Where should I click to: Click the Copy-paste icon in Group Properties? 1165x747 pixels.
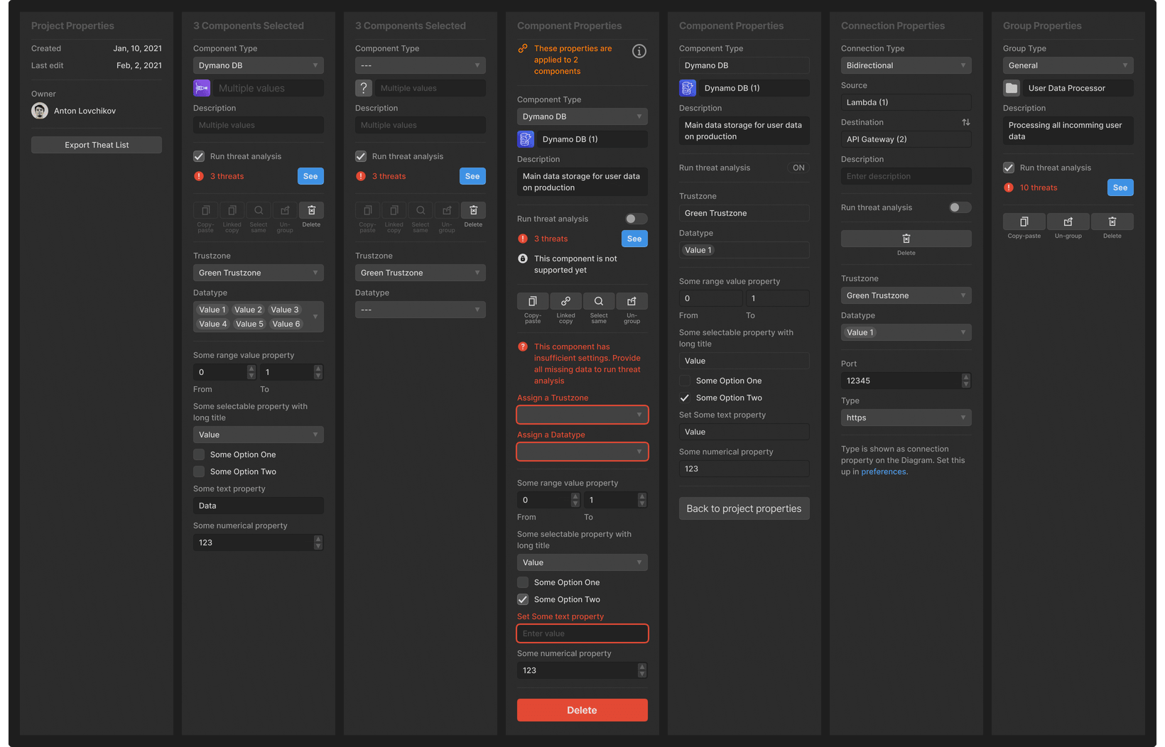click(x=1024, y=222)
